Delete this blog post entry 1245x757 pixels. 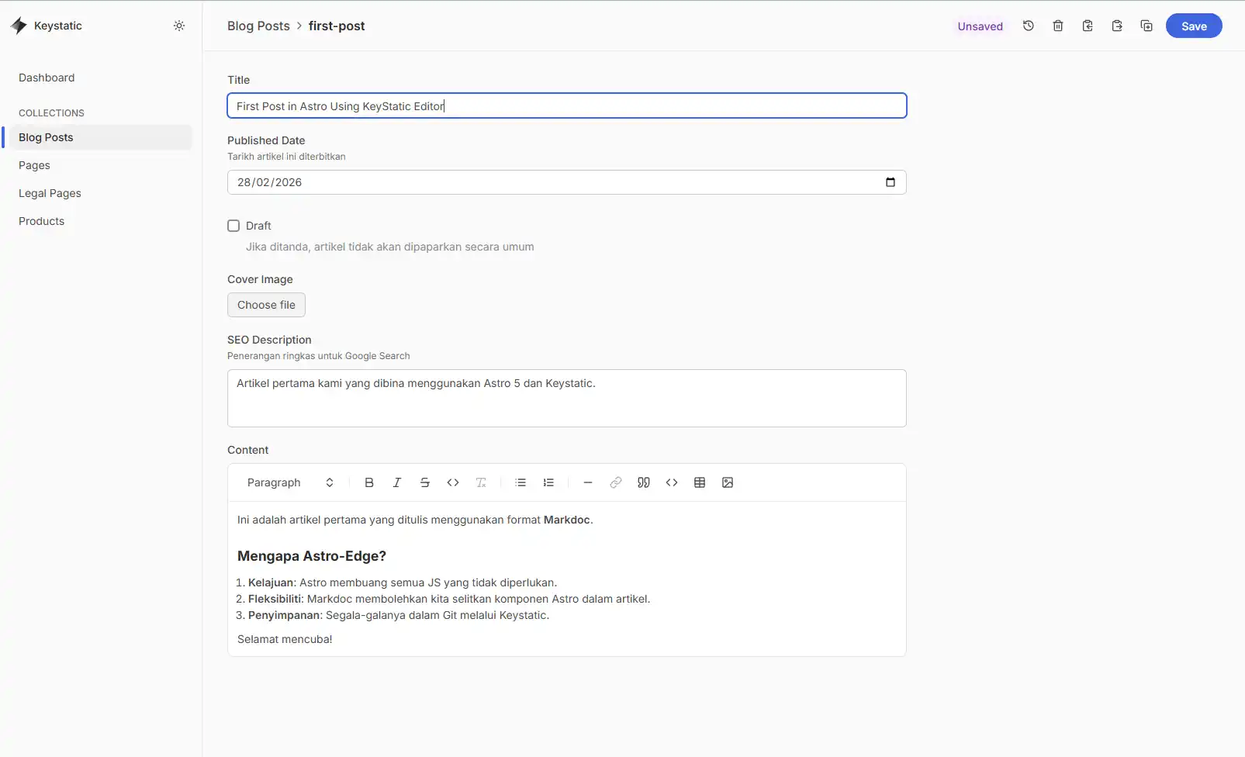(x=1057, y=26)
